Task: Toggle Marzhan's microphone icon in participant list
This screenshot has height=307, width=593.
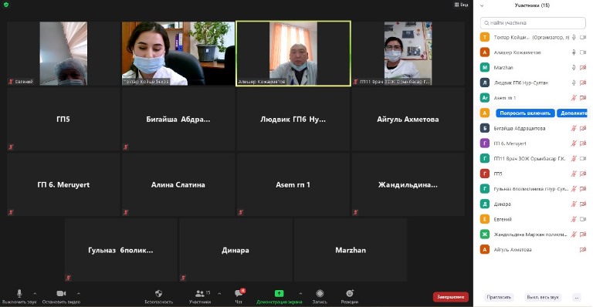Action: click(x=574, y=68)
